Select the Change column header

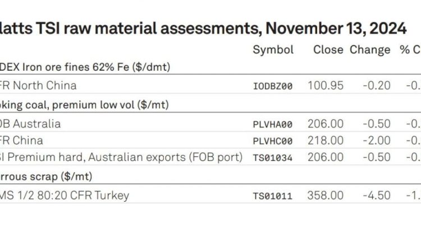370,50
